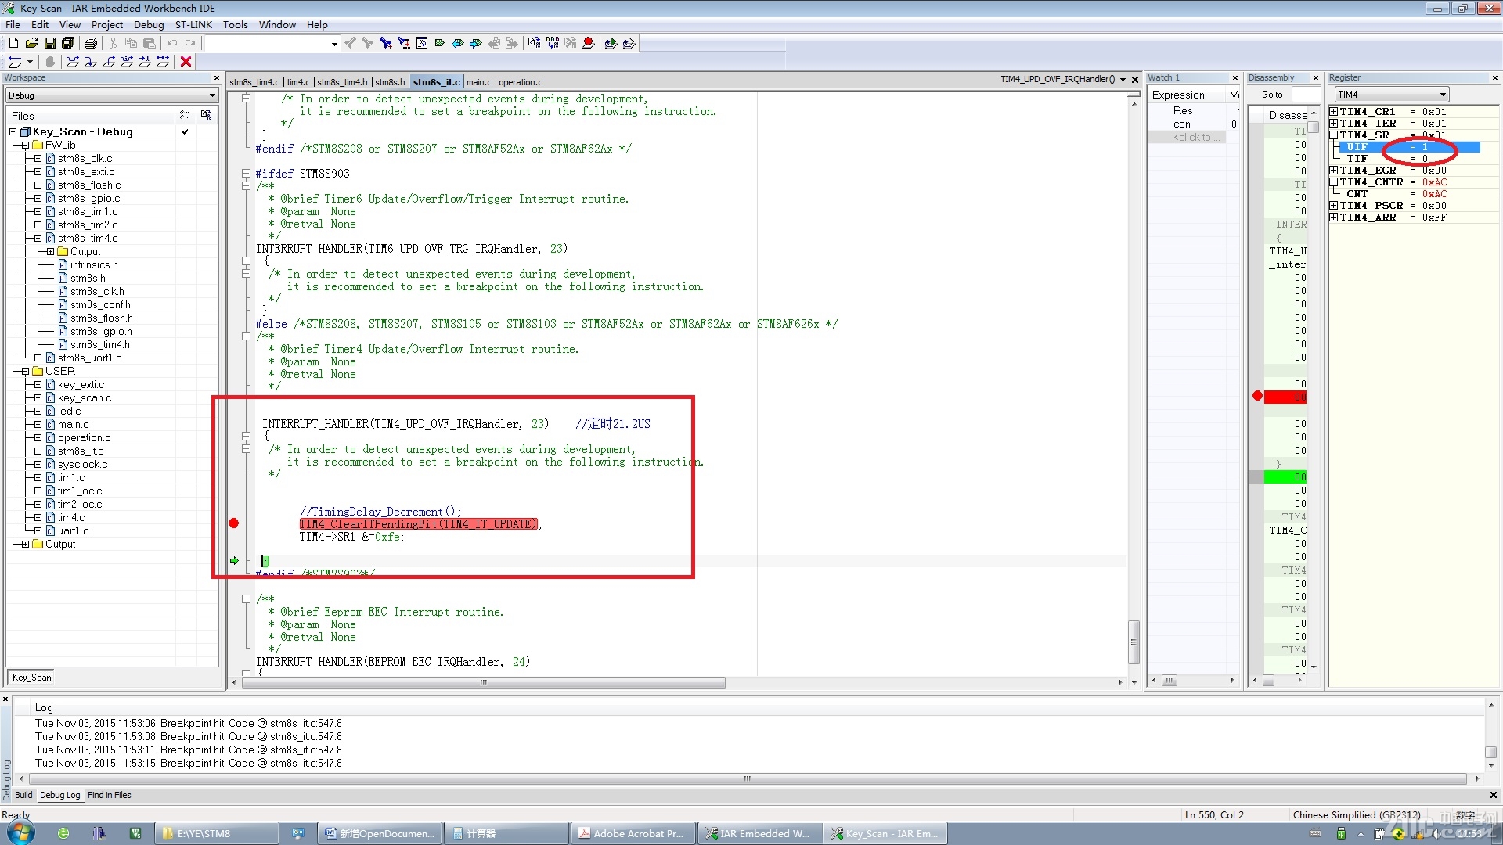Open the File menu
The width and height of the screenshot is (1503, 845).
pyautogui.click(x=13, y=24)
